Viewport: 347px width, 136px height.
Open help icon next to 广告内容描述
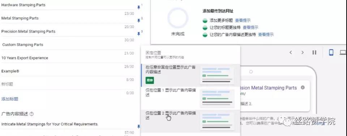point(31,114)
